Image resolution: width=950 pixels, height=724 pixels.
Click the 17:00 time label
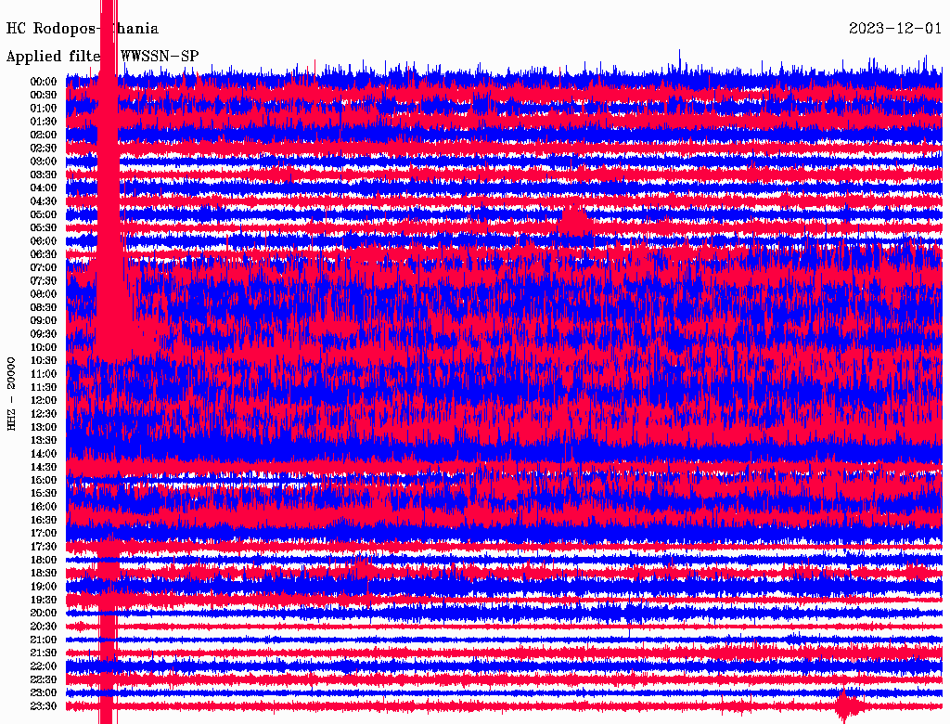point(44,533)
